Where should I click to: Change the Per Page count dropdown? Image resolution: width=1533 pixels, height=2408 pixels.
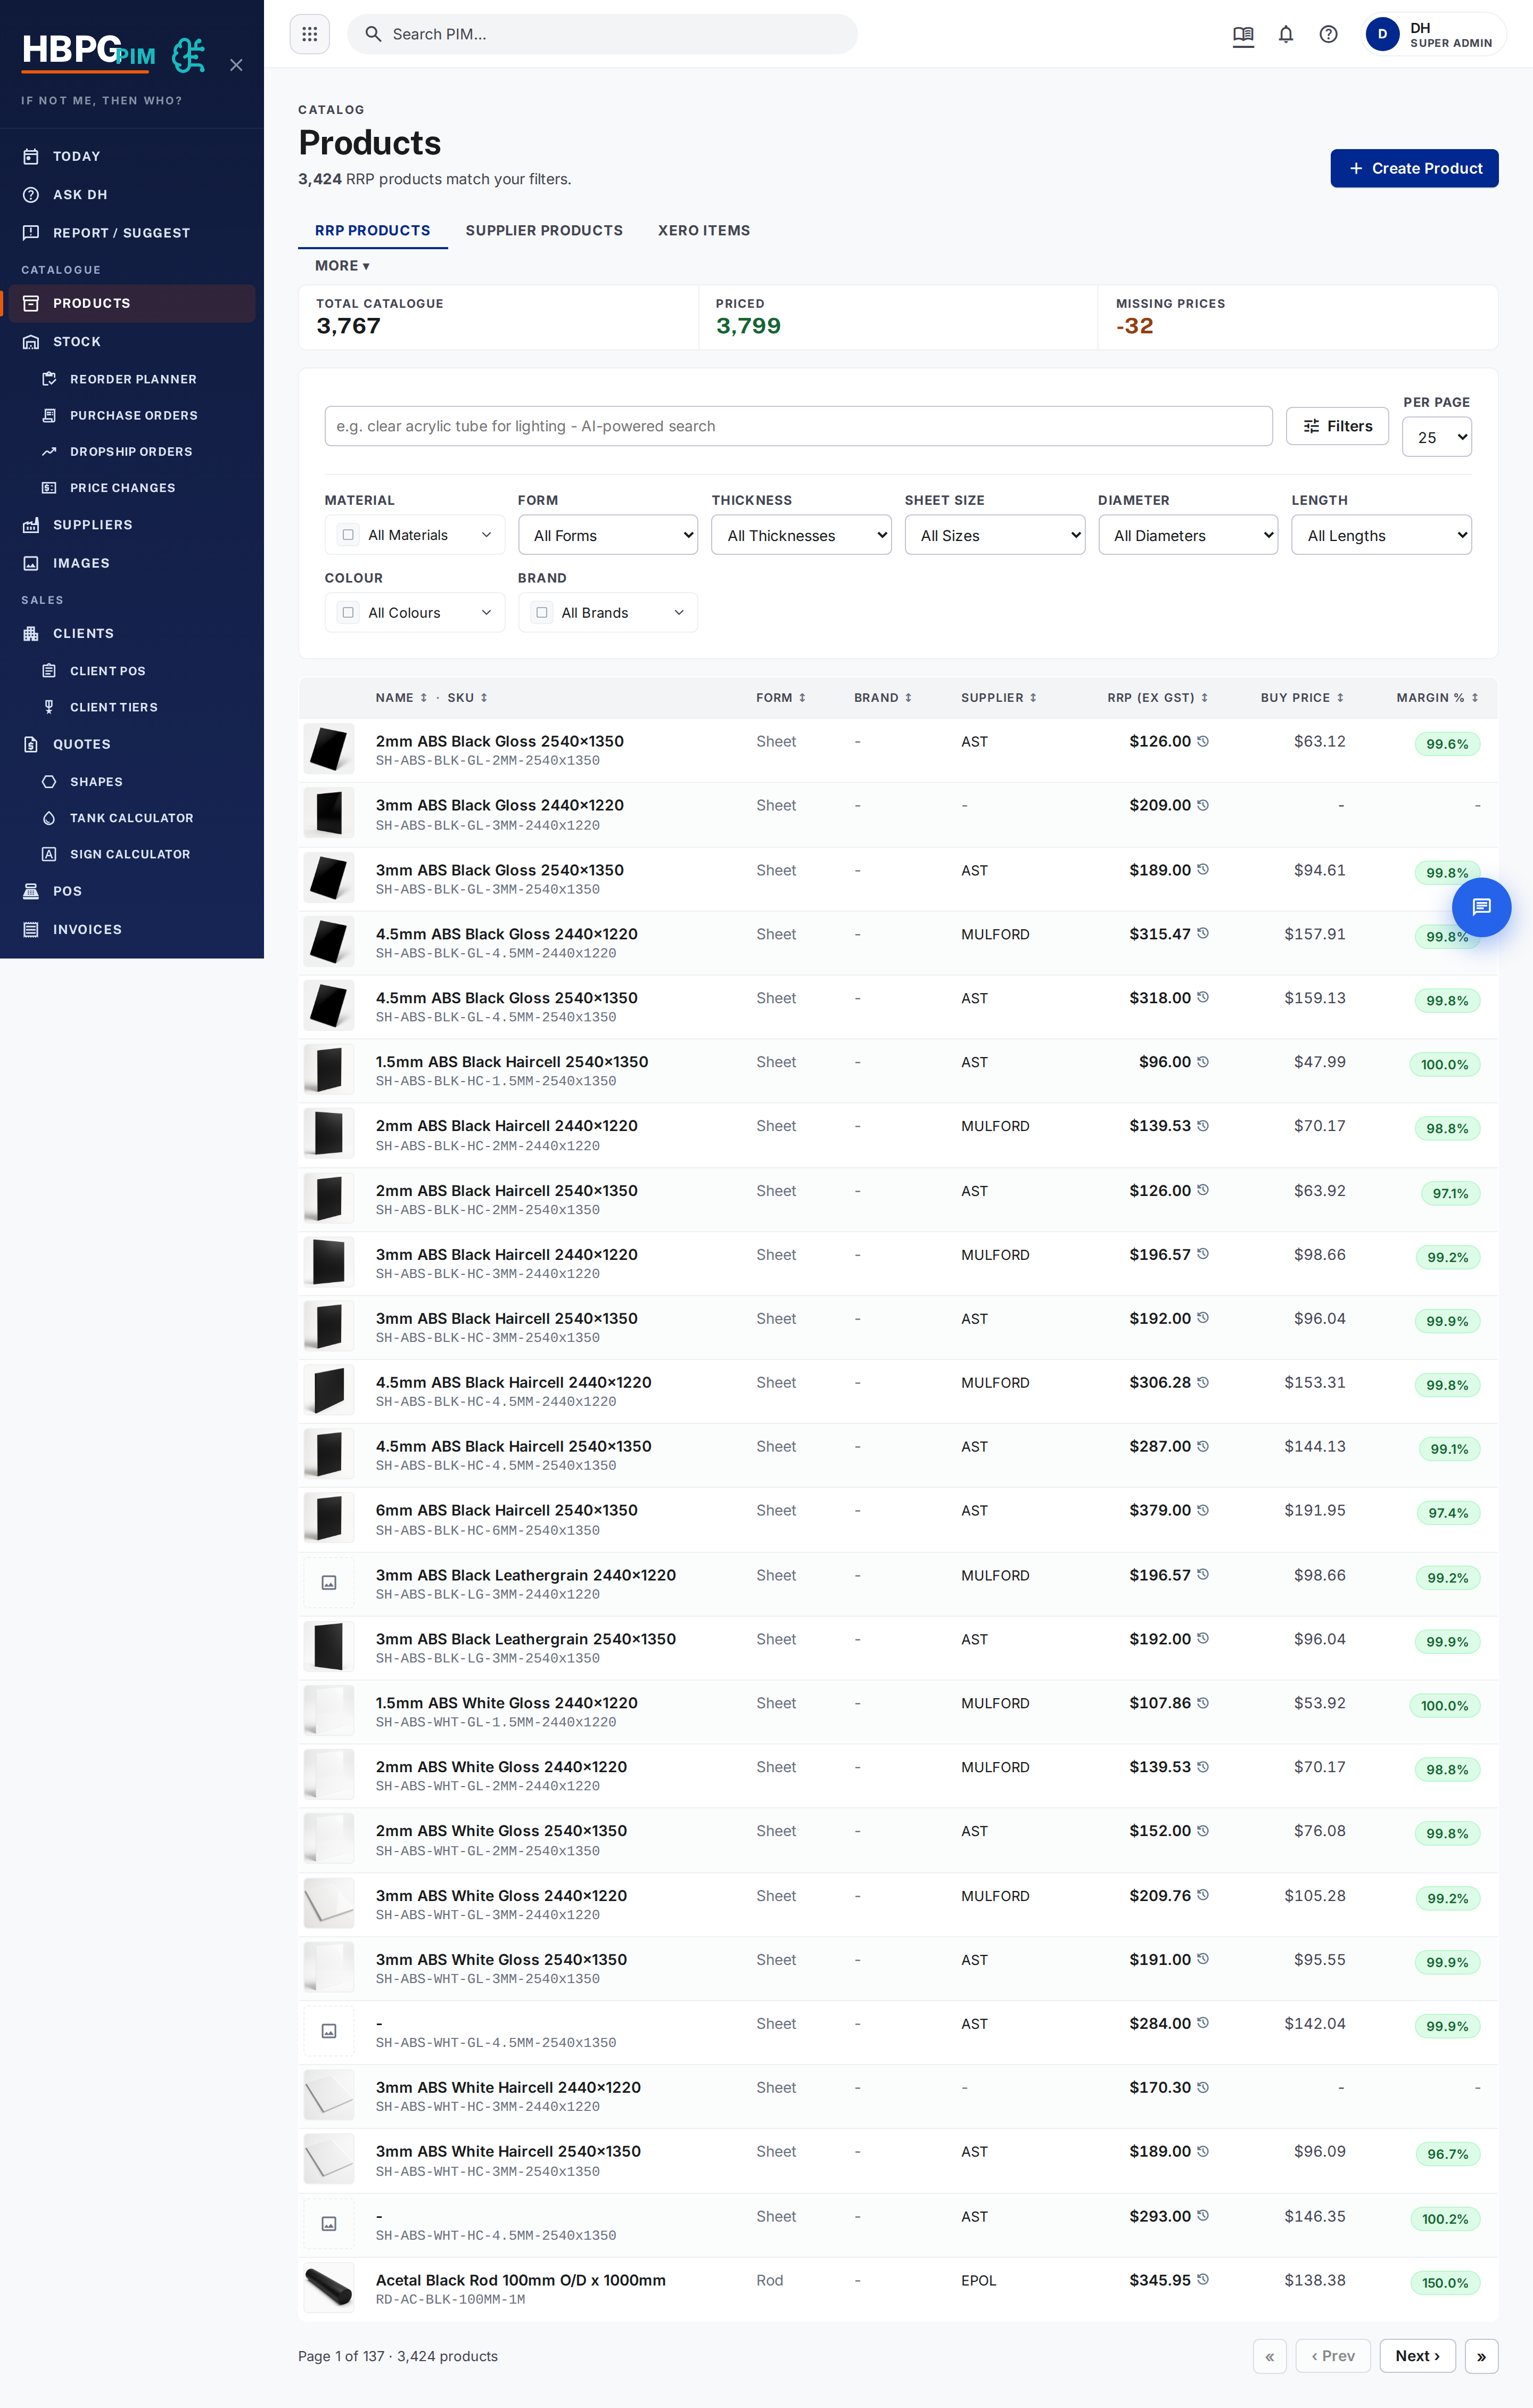(1436, 437)
